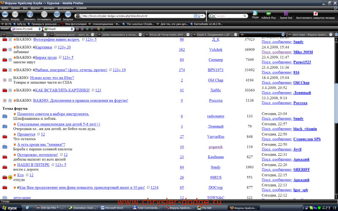Open author profile radeonator
Viewport: 338px width, 211px height.
click(x=215, y=116)
